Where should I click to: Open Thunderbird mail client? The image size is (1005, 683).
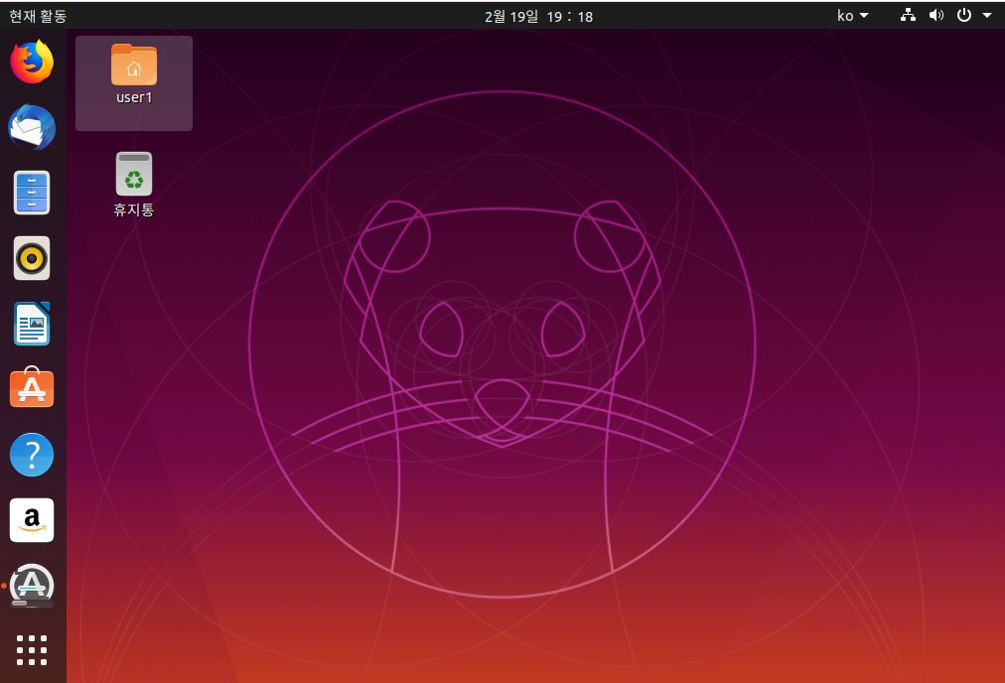[32, 127]
